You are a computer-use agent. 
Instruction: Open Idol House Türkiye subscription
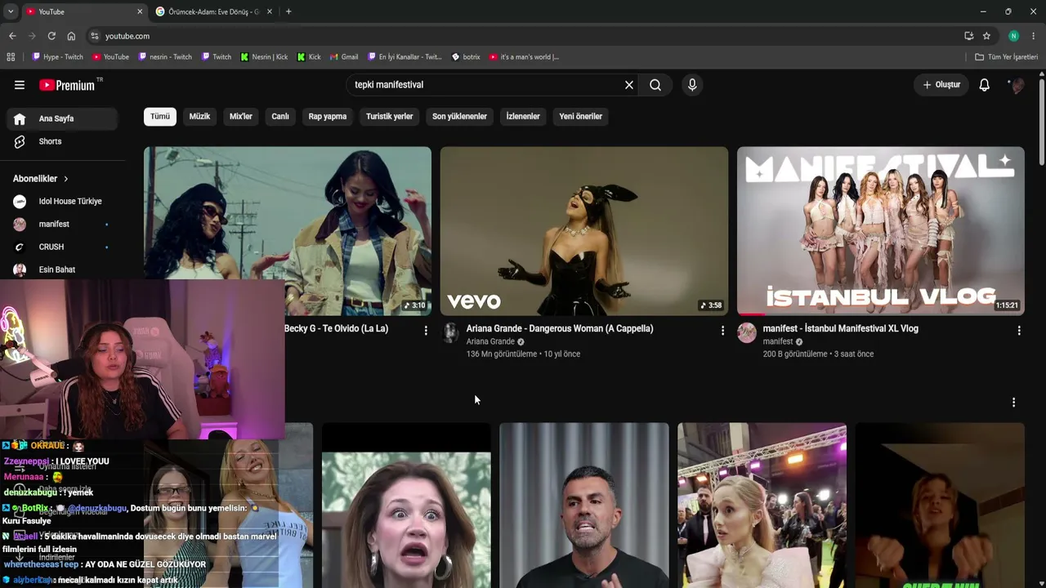tap(62, 201)
